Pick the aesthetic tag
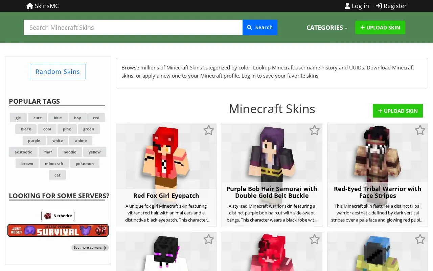Image resolution: width=433 pixels, height=271 pixels. 23,152
